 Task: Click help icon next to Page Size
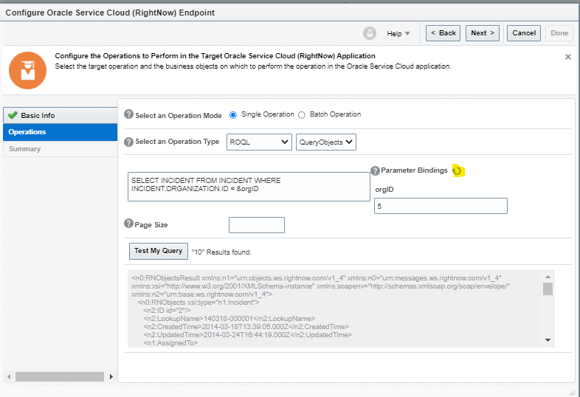point(128,224)
